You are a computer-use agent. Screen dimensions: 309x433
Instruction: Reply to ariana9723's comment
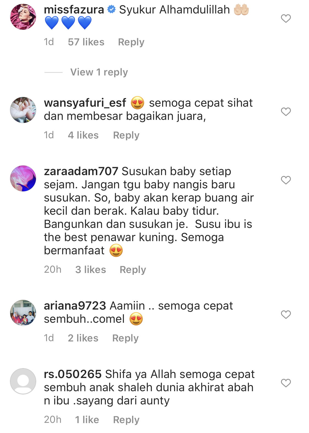126,338
